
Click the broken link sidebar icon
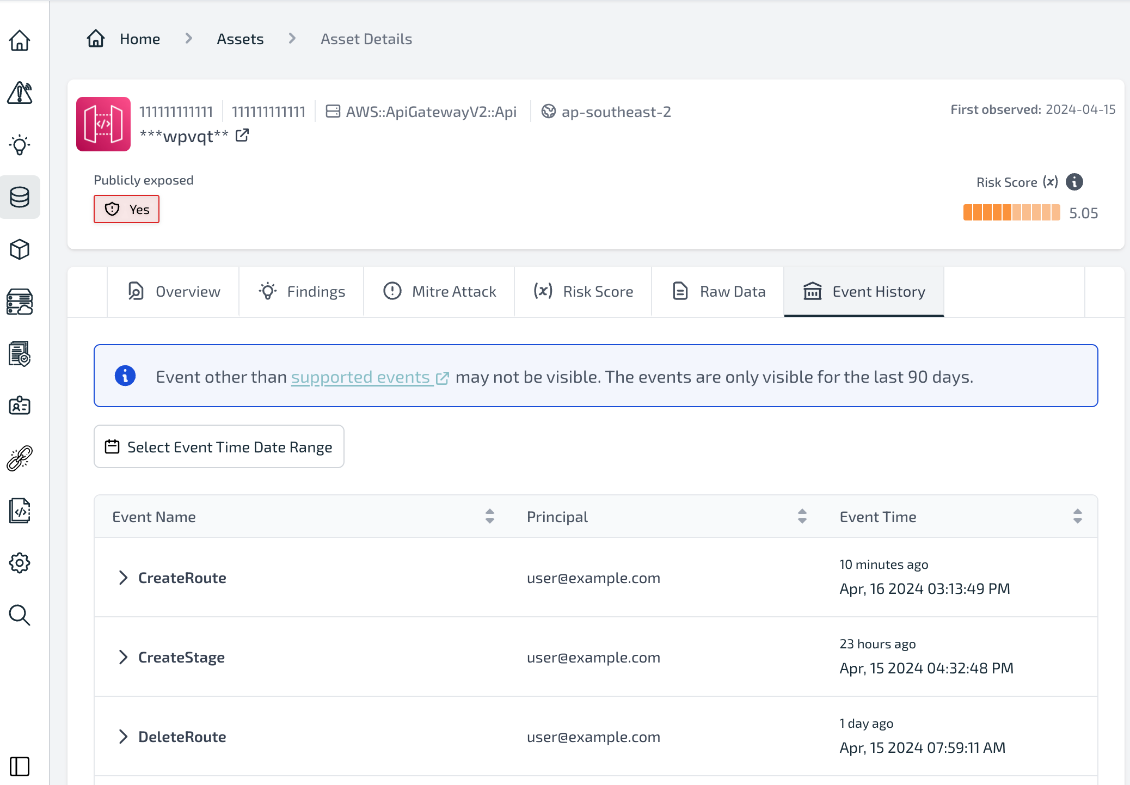[x=20, y=458]
